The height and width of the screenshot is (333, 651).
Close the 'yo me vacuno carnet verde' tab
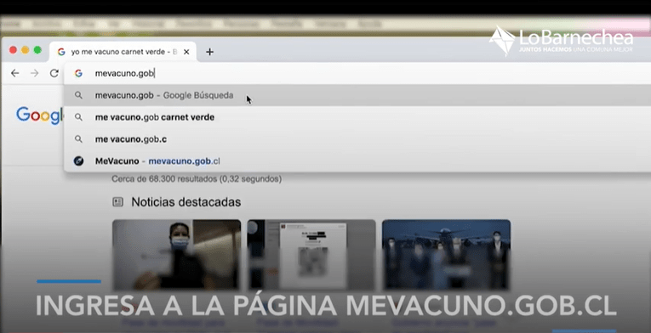[x=186, y=52]
